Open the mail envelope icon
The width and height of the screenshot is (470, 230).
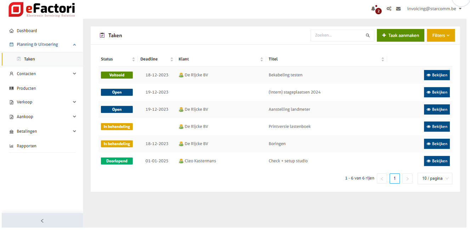point(398,9)
